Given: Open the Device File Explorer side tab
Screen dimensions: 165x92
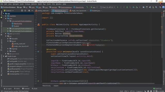Looking at the screenshot, I should 164,78.
